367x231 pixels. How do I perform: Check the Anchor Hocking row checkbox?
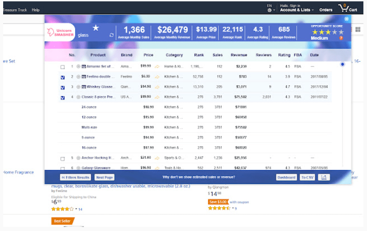(63, 159)
